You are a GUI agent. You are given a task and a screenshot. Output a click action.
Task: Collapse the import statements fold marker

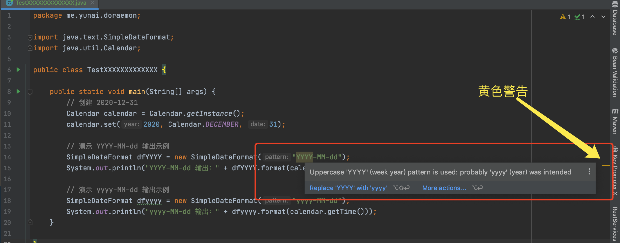[x=30, y=37]
